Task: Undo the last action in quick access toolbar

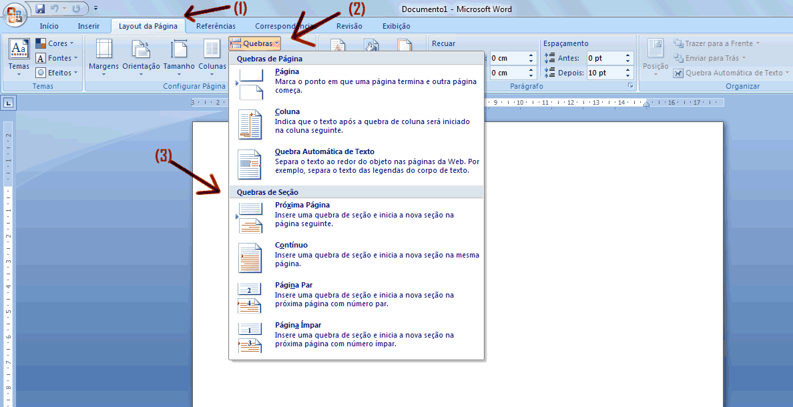Action: click(55, 9)
